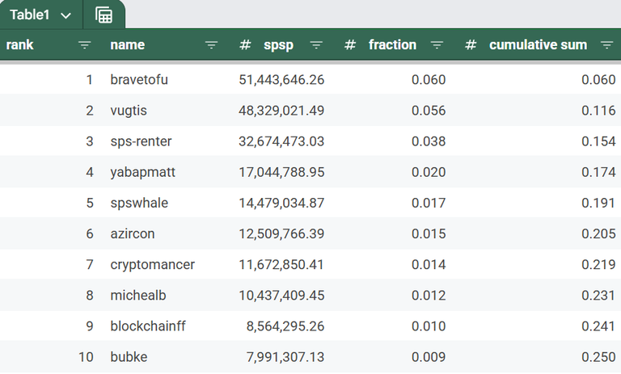Select the fraction cell 0.009
This screenshot has height=374, width=621.
coord(429,357)
